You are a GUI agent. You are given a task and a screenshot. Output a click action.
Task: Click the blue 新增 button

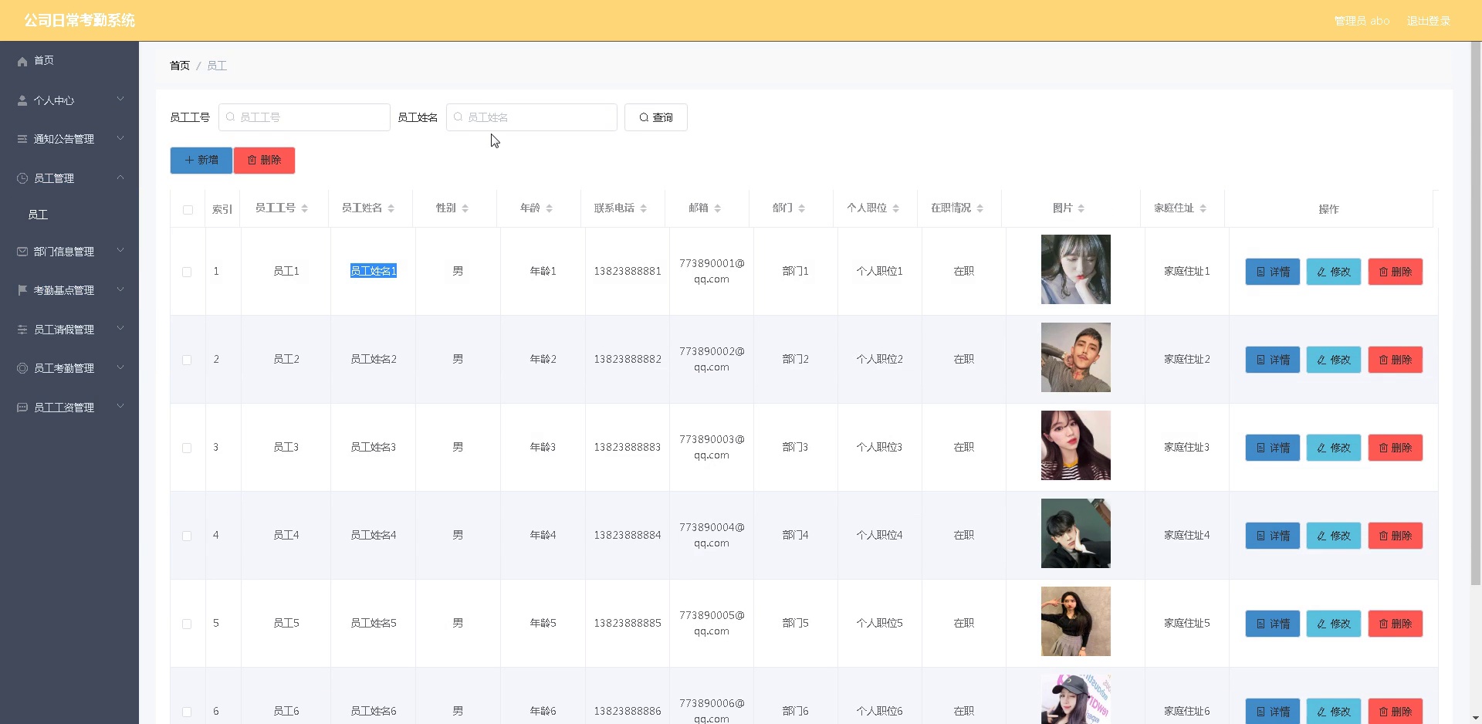pyautogui.click(x=201, y=160)
